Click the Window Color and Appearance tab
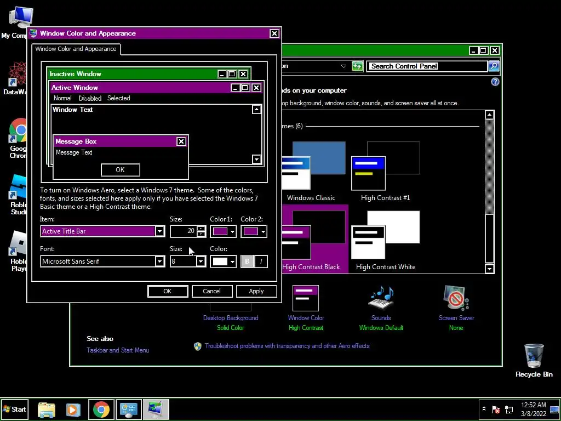This screenshot has width=561, height=421. click(x=76, y=49)
